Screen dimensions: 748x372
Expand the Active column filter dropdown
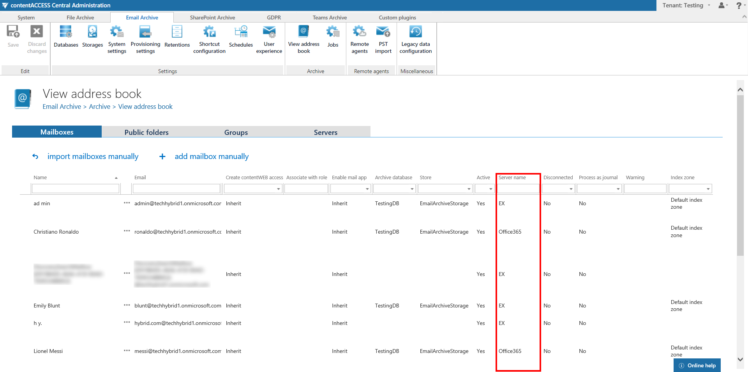[490, 189]
